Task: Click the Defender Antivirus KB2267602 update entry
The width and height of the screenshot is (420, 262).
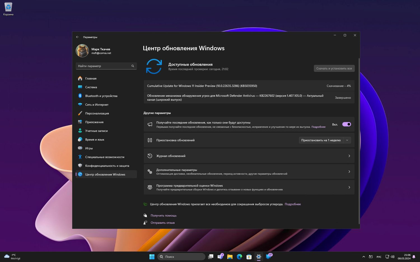Action: 249,98
